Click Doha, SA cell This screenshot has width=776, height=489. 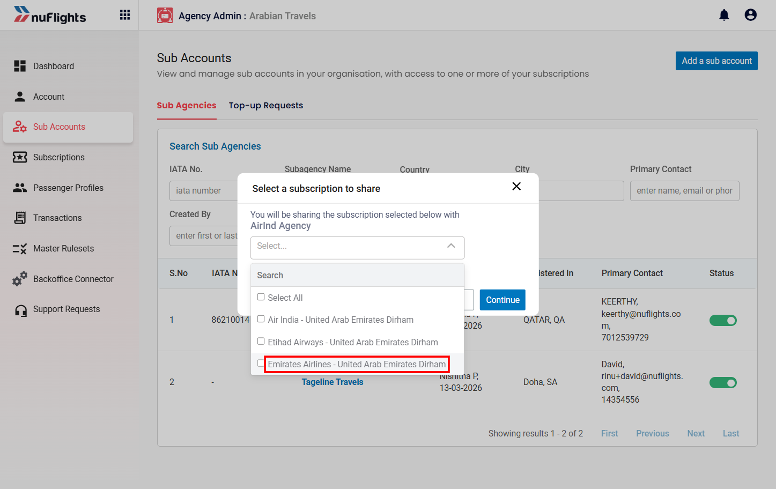(540, 382)
